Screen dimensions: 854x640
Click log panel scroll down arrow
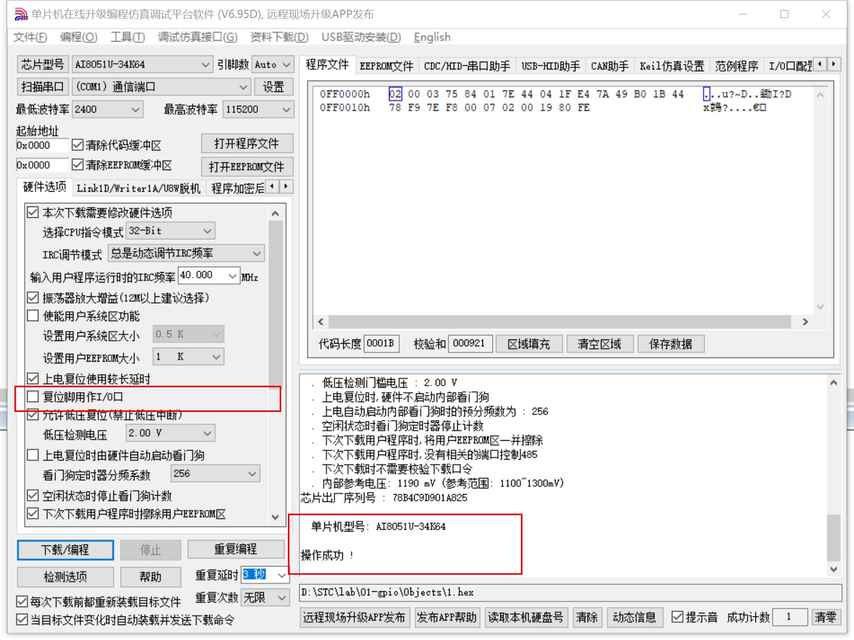(x=833, y=569)
